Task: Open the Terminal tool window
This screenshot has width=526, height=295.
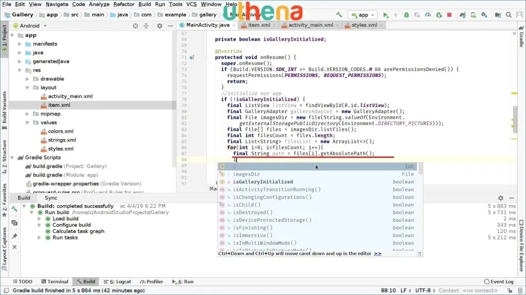Action: click(55, 282)
